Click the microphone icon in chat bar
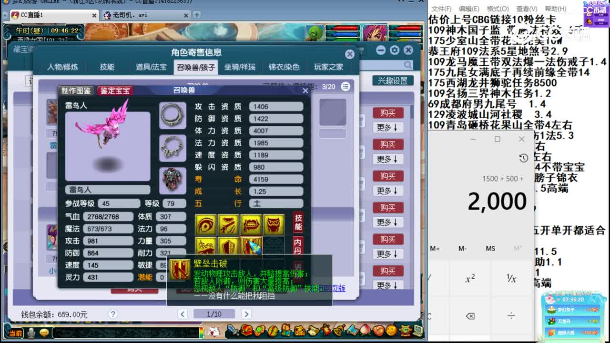Viewport: 610px width, 343px height. click(31, 333)
